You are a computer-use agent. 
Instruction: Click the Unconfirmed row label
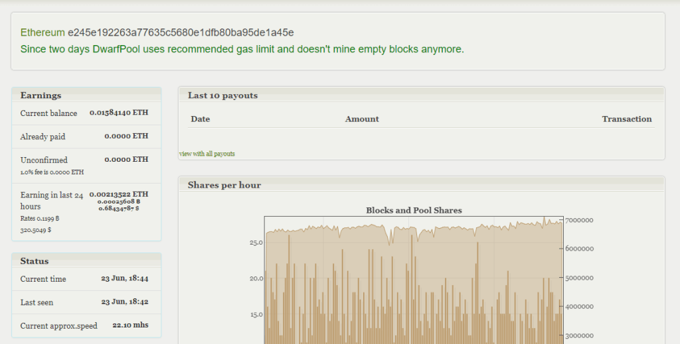click(x=44, y=160)
